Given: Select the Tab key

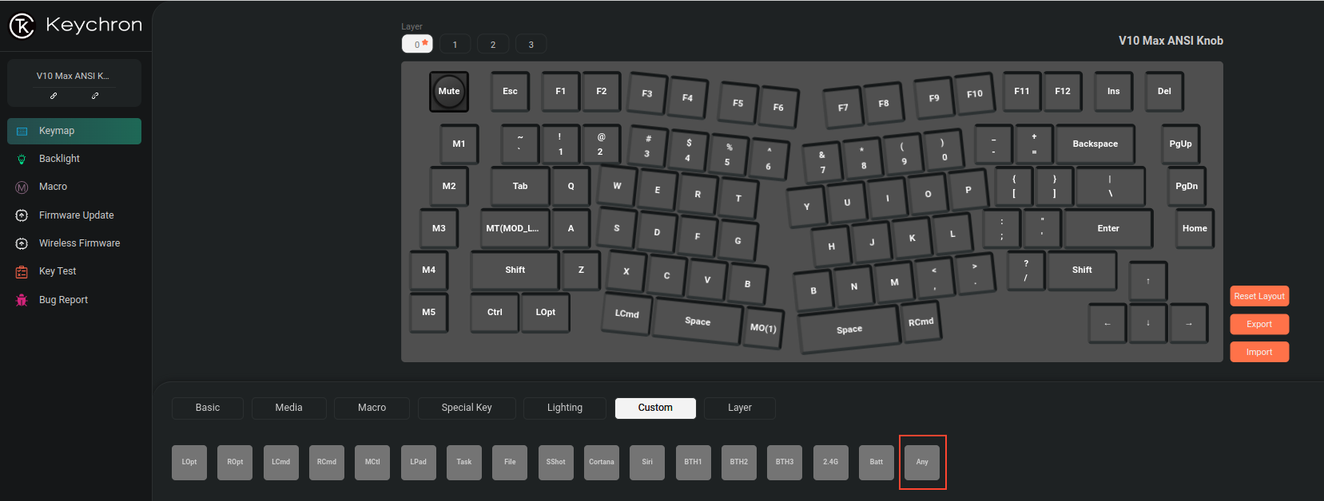Looking at the screenshot, I should point(520,186).
